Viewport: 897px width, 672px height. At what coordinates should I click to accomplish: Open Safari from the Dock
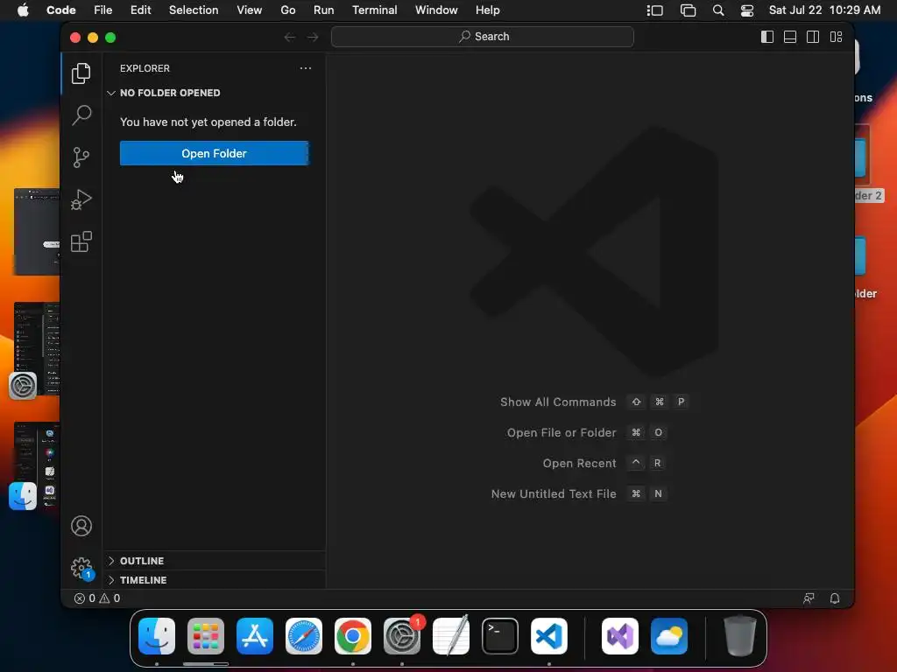304,635
